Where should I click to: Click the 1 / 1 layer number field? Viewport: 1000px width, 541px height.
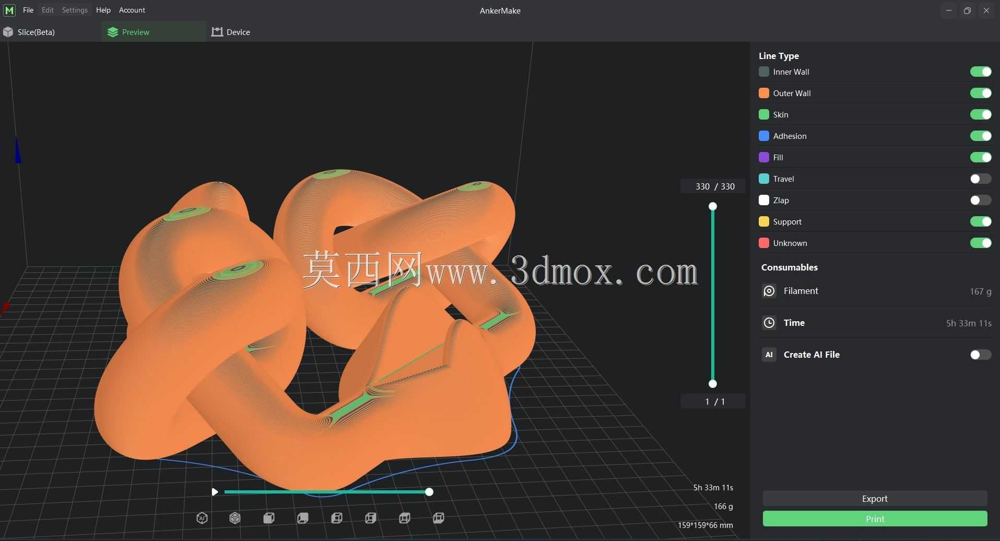(713, 402)
